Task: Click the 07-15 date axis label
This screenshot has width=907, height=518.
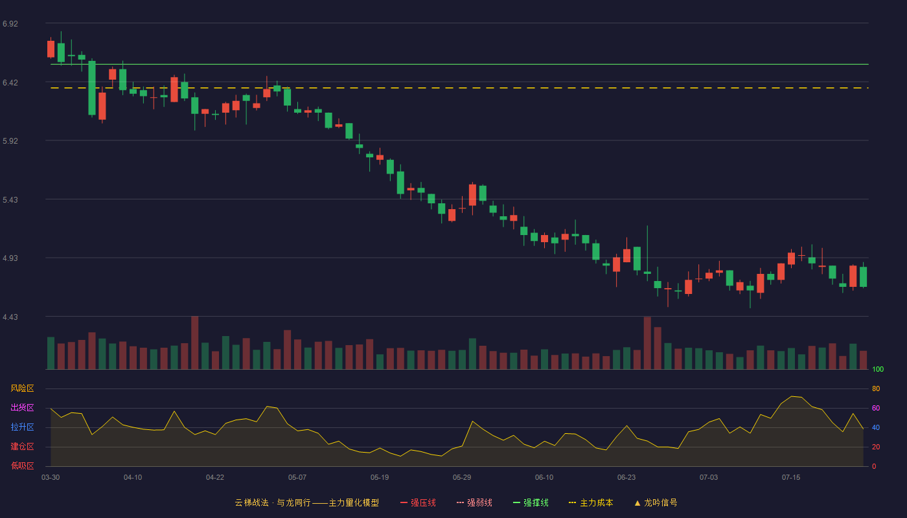Action: (x=791, y=477)
